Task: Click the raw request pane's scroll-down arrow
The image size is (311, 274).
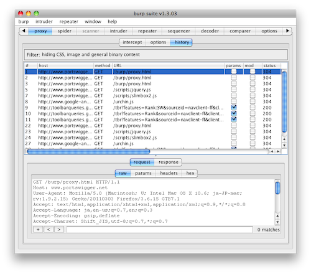Action: 277,222
